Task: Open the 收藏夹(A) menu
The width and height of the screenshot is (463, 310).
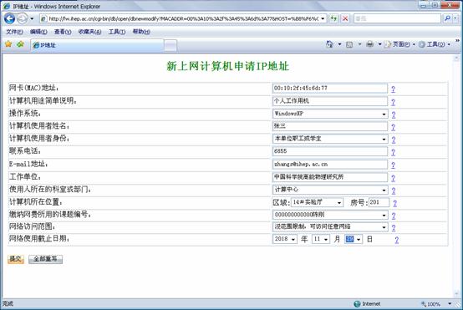Action: point(89,32)
